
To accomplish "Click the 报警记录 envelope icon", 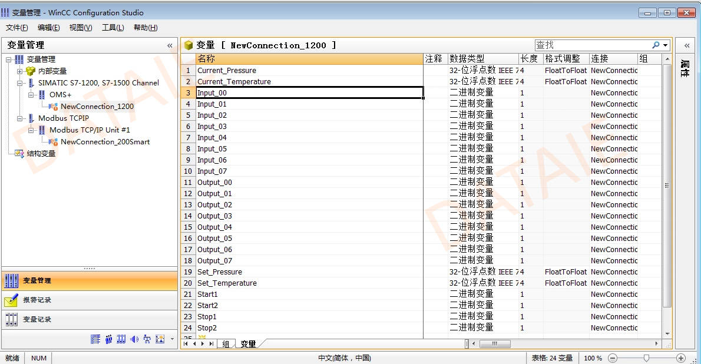I will [11, 300].
